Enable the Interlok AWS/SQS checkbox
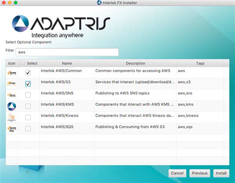This screenshot has height=183, width=235. click(x=28, y=128)
